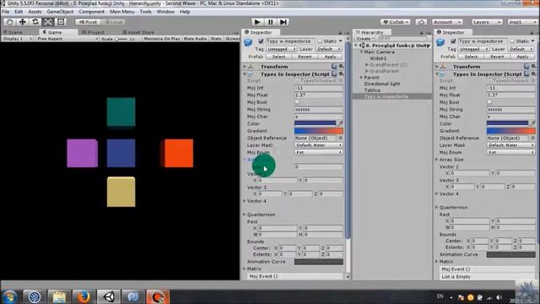This screenshot has height=304, width=540.
Task: Toggle Static checkbox in left Inspector
Action: point(320,41)
